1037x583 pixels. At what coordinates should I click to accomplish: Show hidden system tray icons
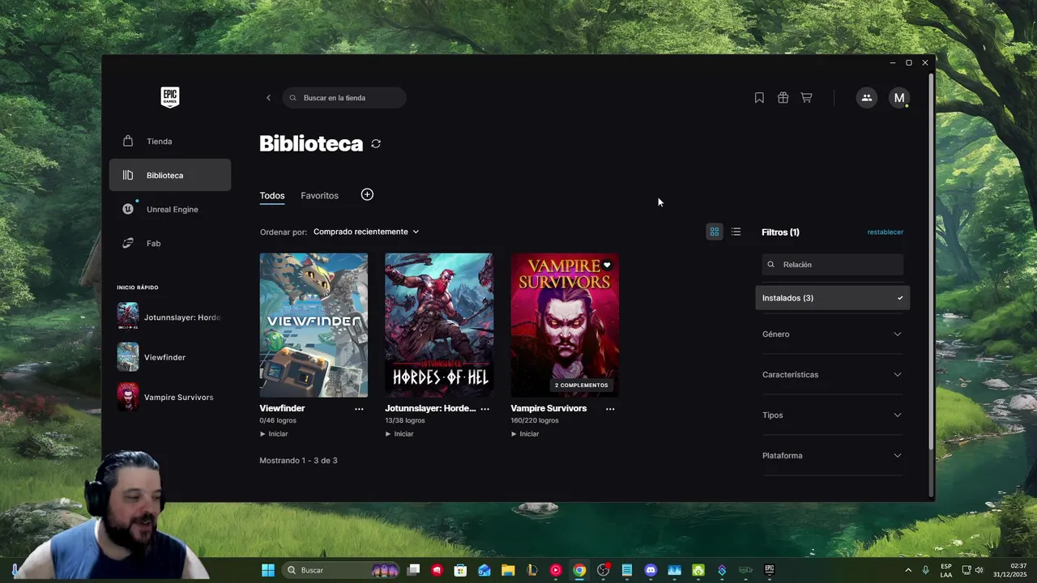point(908,570)
